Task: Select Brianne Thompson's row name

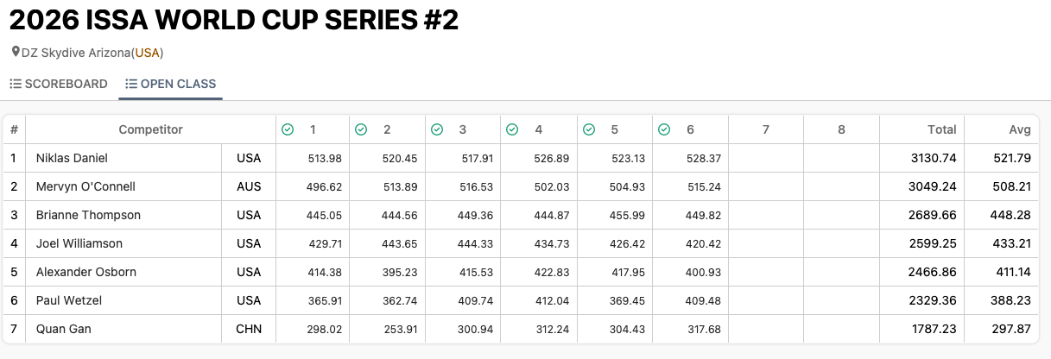Action: pos(88,215)
